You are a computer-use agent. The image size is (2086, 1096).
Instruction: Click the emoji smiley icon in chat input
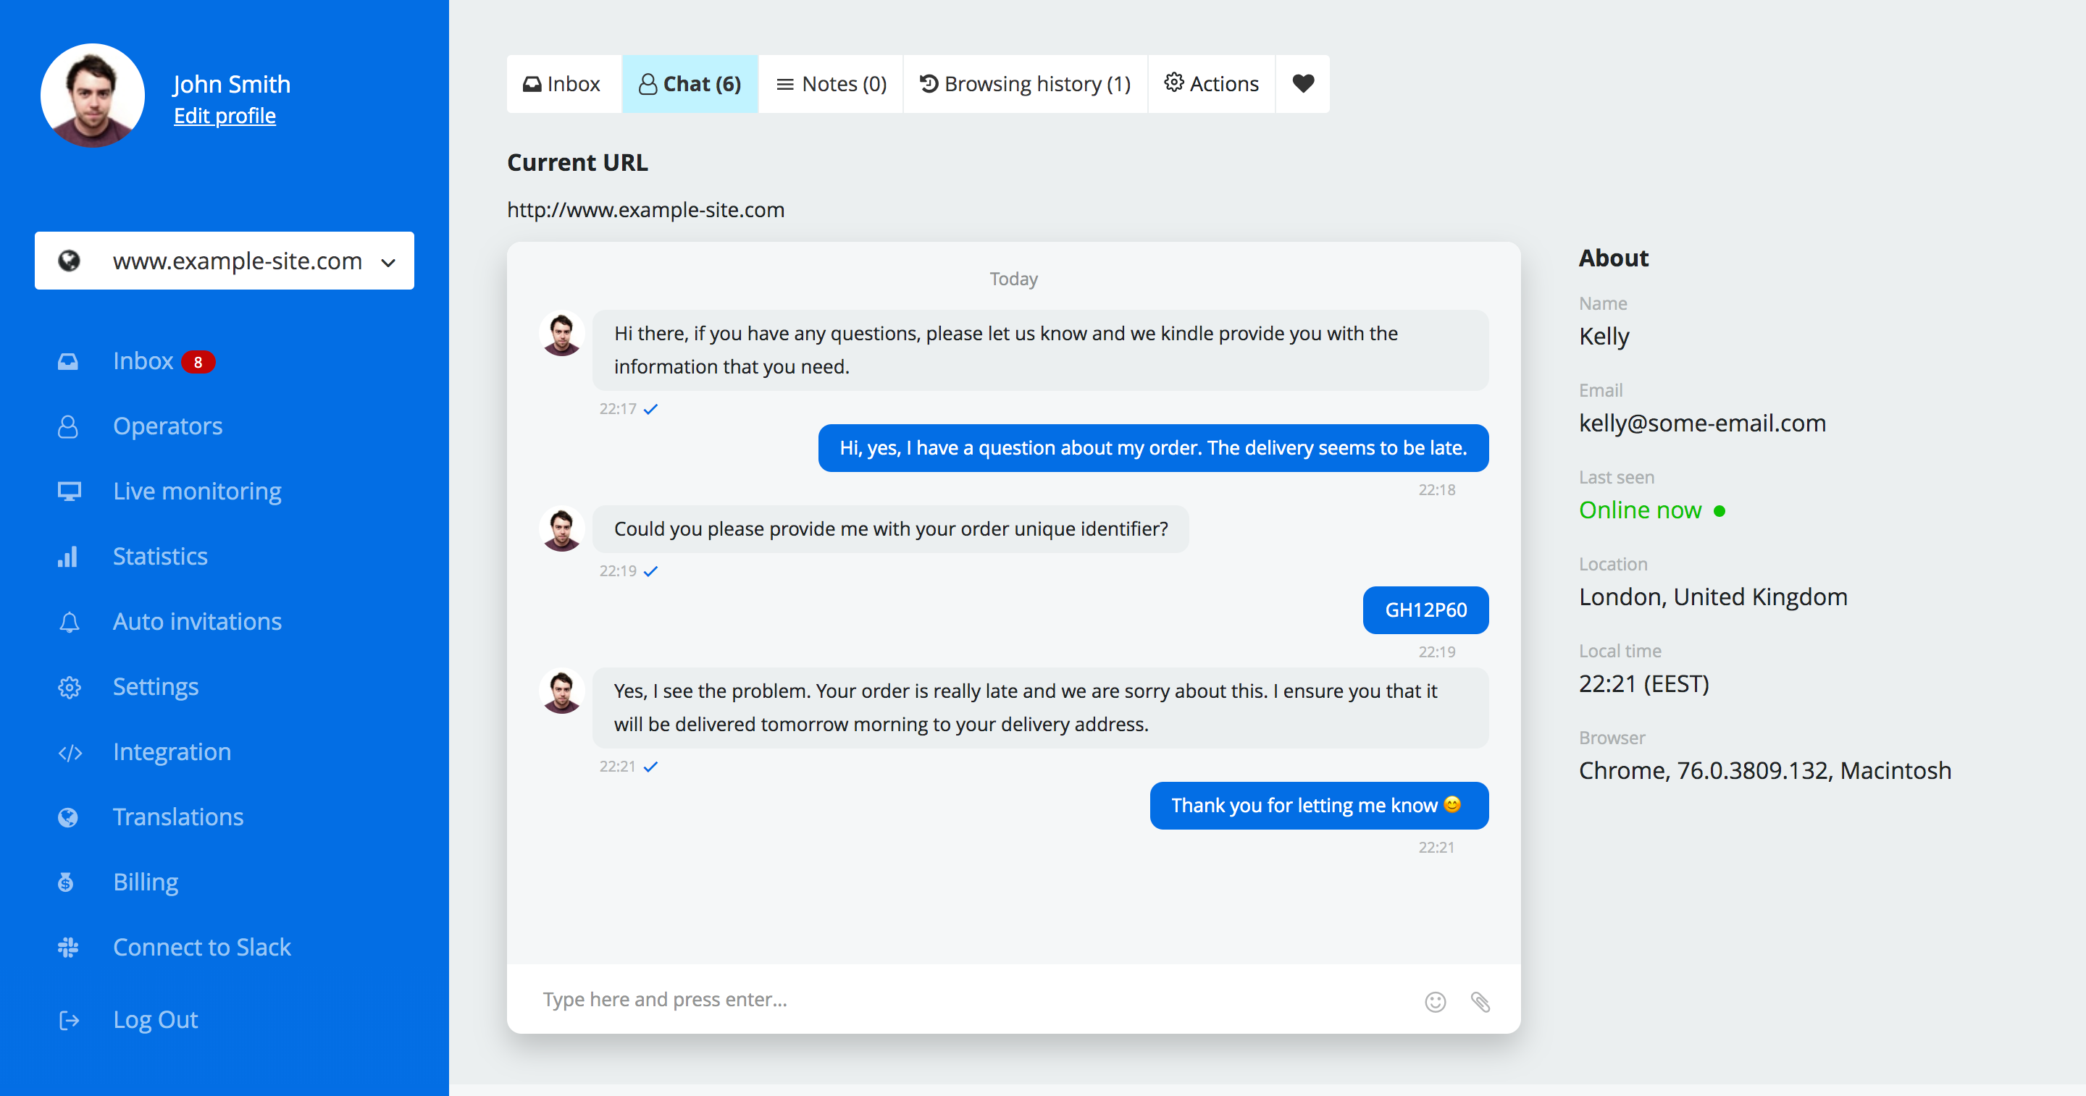click(x=1435, y=1002)
